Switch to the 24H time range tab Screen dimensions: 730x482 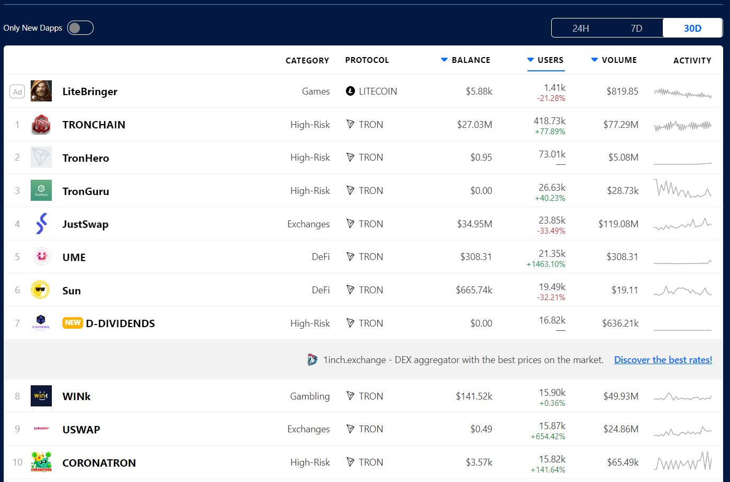point(581,28)
